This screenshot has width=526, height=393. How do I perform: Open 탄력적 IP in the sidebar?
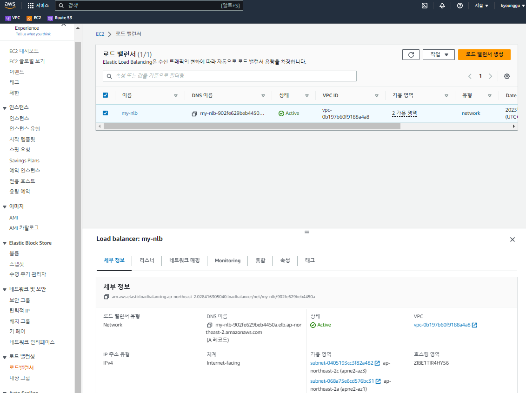coord(20,311)
